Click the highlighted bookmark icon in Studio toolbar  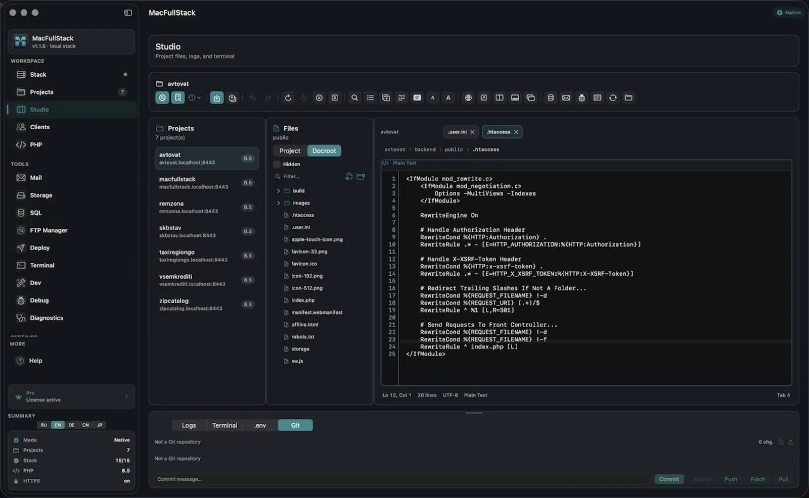pyautogui.click(x=178, y=98)
